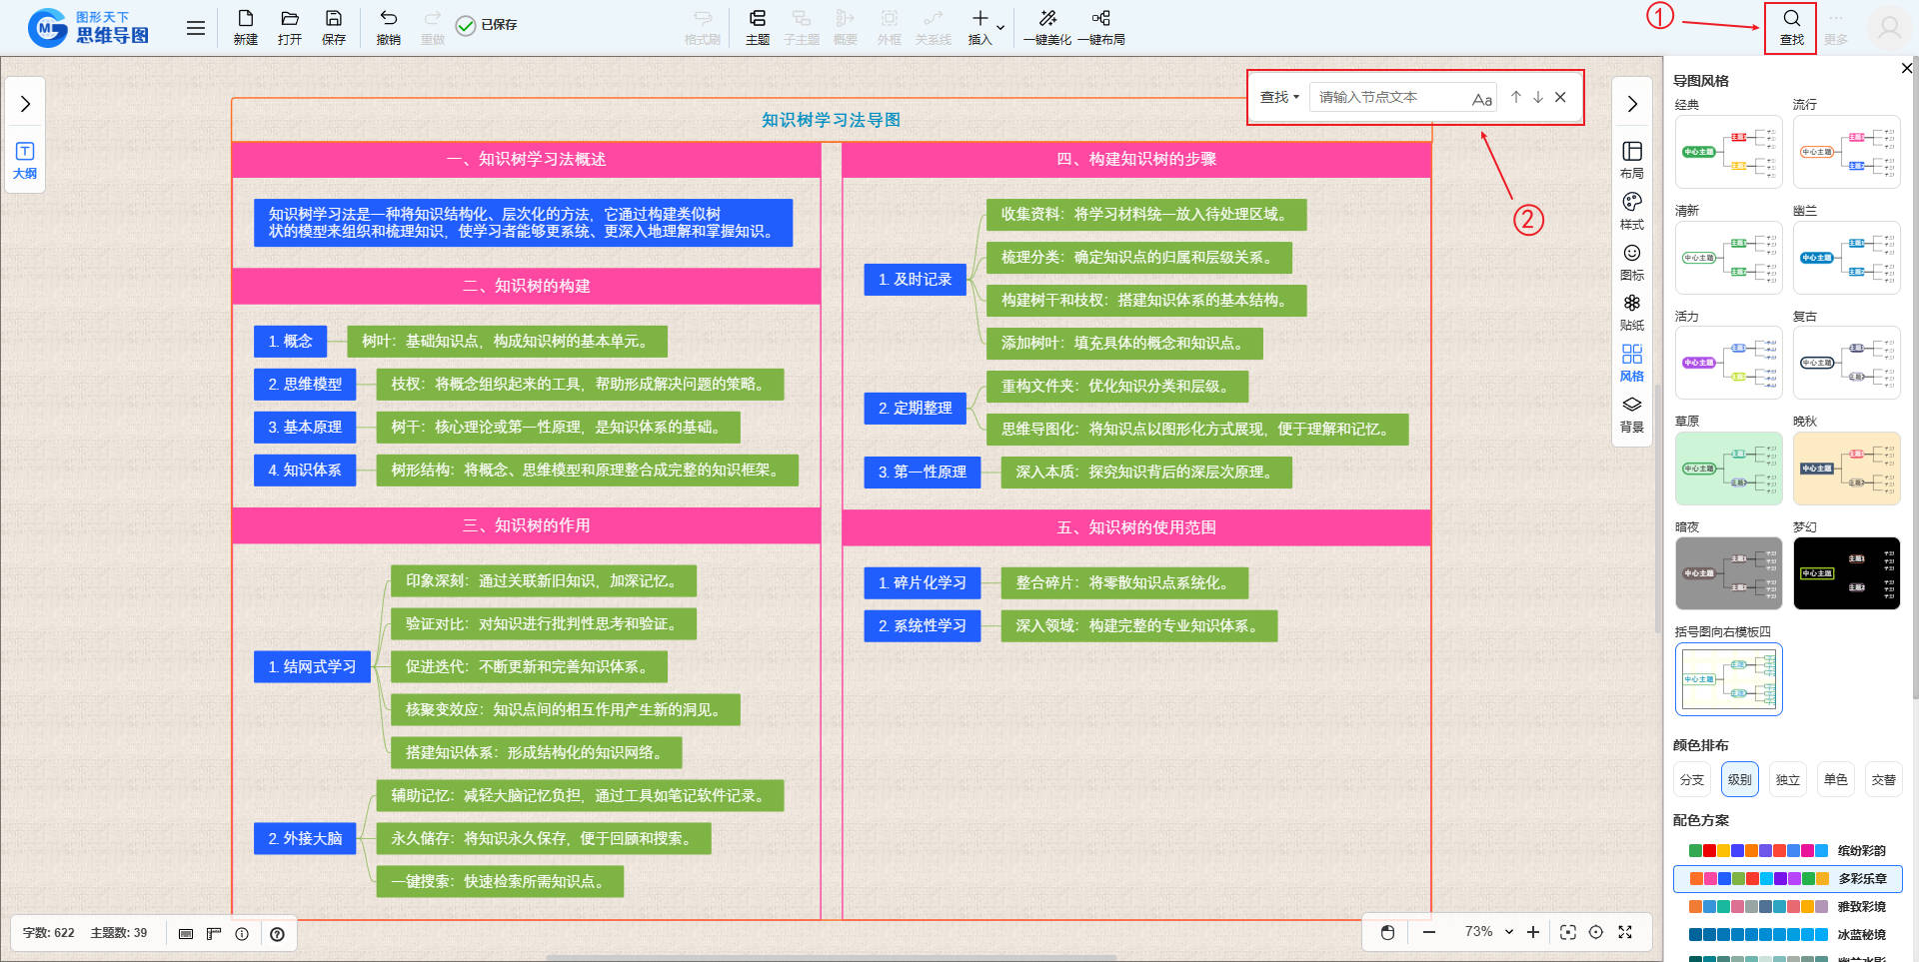The image size is (1919, 962).
Task: Open the hamburger main menu
Action: coord(196,28)
